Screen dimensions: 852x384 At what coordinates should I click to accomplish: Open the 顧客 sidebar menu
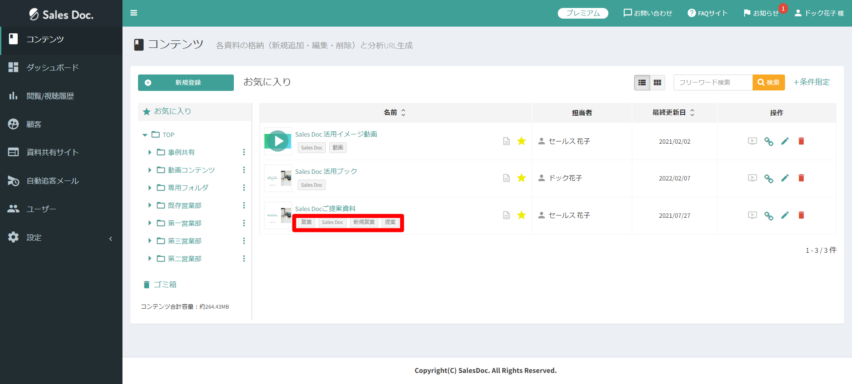pos(61,124)
